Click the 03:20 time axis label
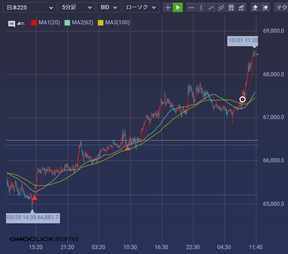Image resolution: width=288 pixels, height=254 pixels. [x=98, y=247]
